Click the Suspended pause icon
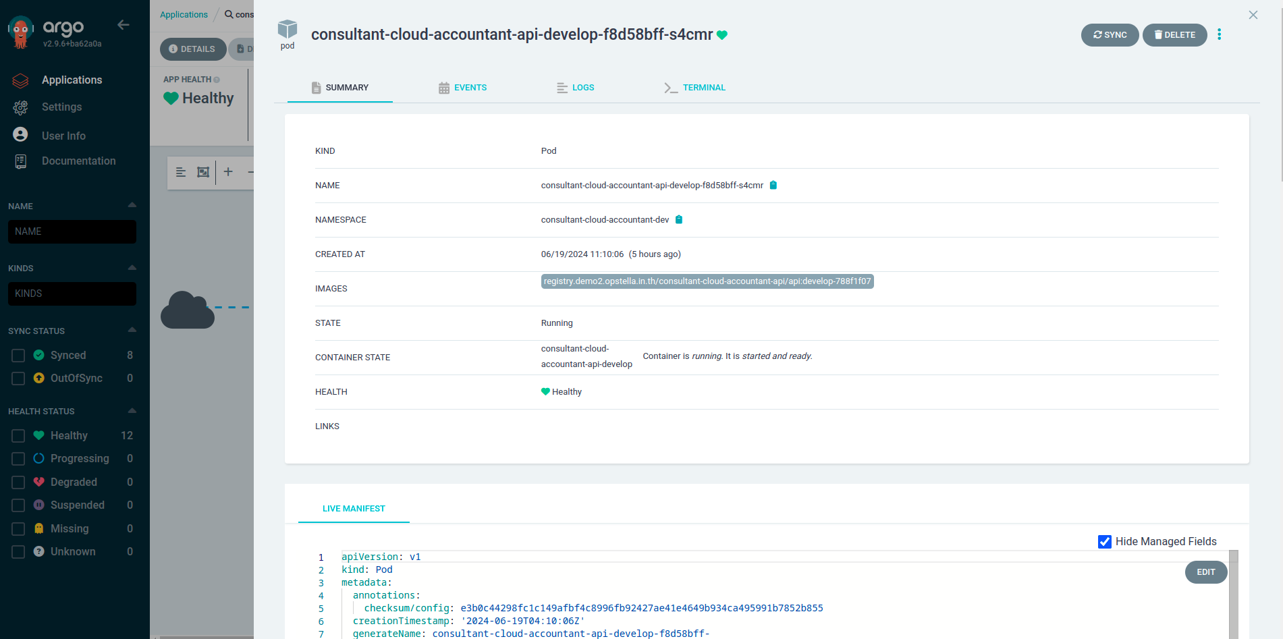1283x639 pixels. pyautogui.click(x=39, y=505)
